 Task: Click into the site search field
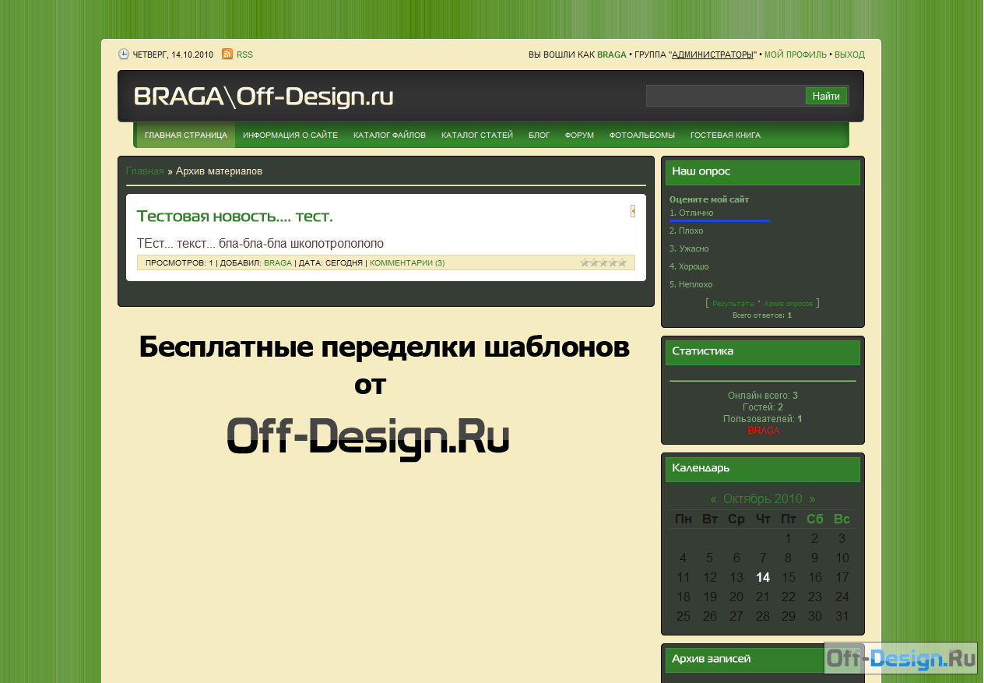click(725, 96)
